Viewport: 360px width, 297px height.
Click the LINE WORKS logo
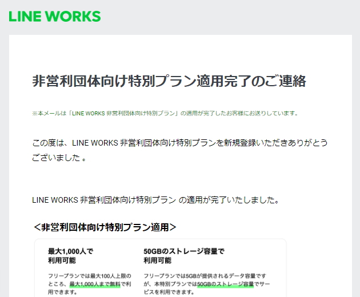55,17
